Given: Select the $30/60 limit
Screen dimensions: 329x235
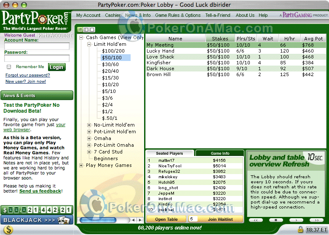Looking at the screenshot, I should point(110,64).
